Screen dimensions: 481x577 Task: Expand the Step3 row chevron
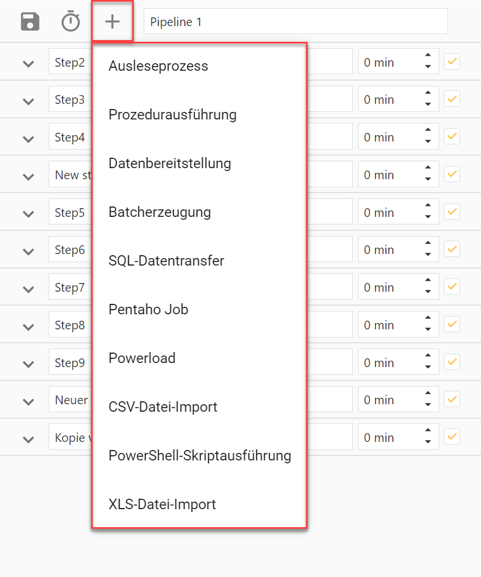(28, 101)
